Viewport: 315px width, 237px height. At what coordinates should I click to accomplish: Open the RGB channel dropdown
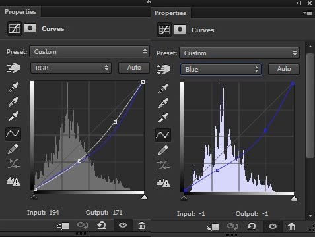[x=71, y=68]
